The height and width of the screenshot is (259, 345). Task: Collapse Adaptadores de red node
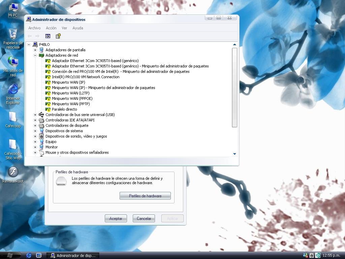(x=35, y=55)
